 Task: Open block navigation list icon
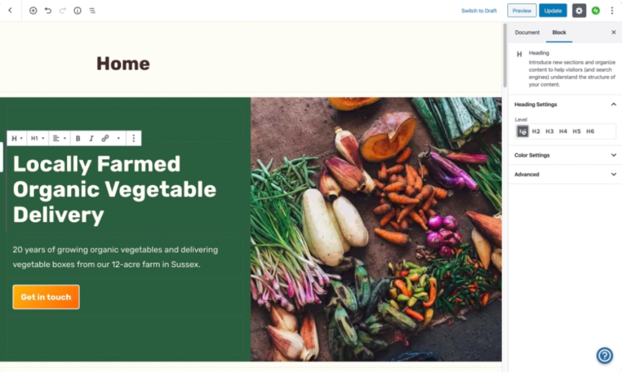[x=92, y=11]
